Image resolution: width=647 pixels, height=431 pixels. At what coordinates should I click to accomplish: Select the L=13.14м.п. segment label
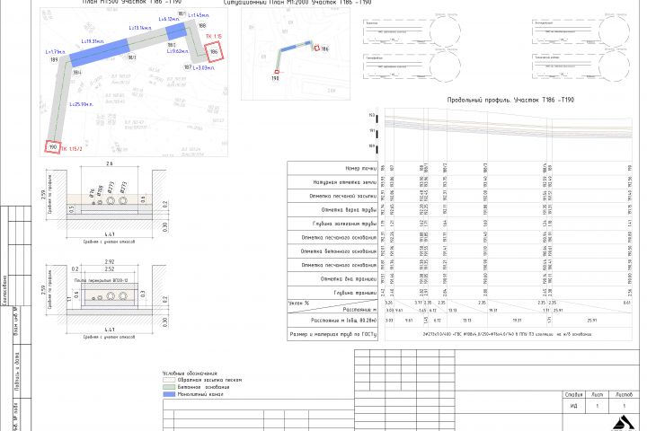click(x=140, y=28)
